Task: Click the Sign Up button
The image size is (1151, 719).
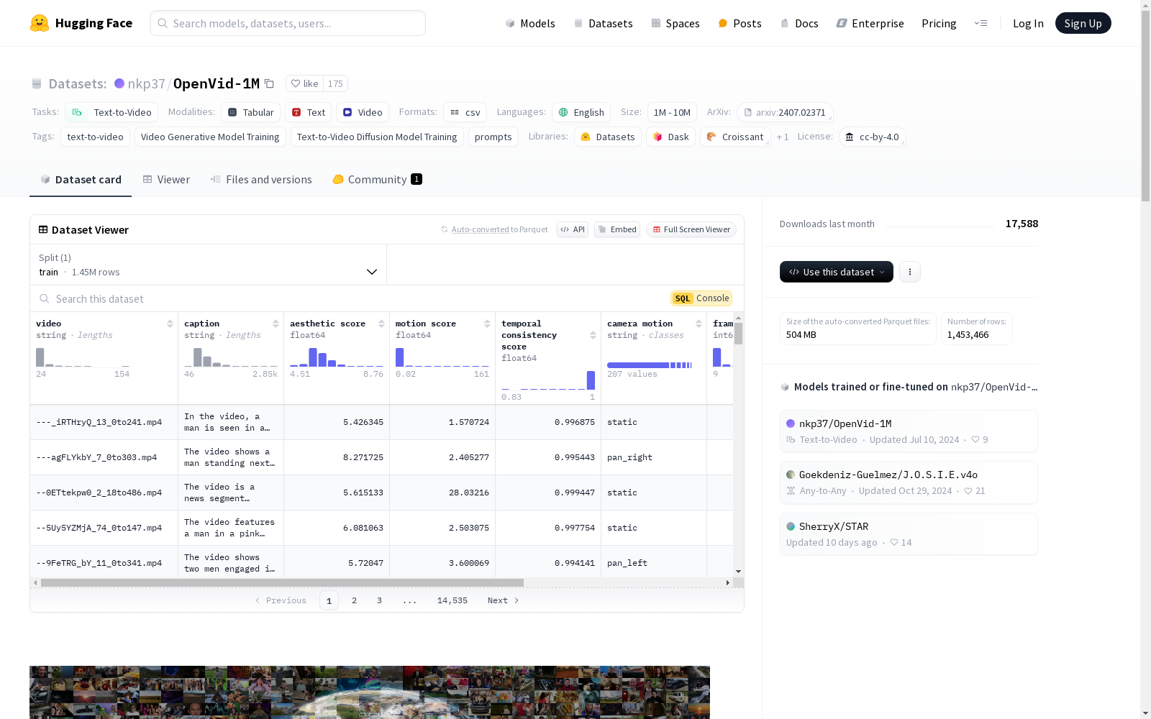Action: pyautogui.click(x=1083, y=22)
